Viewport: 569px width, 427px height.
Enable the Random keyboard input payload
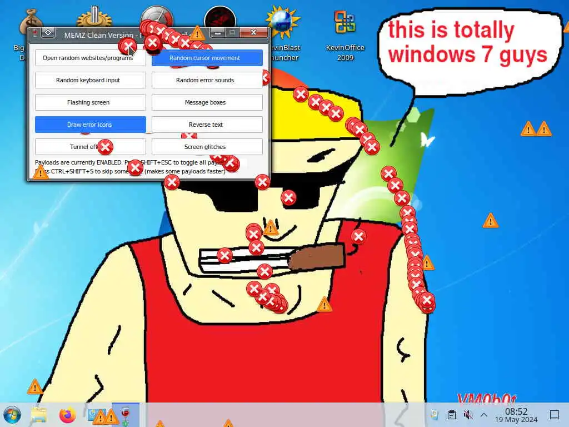91,80
